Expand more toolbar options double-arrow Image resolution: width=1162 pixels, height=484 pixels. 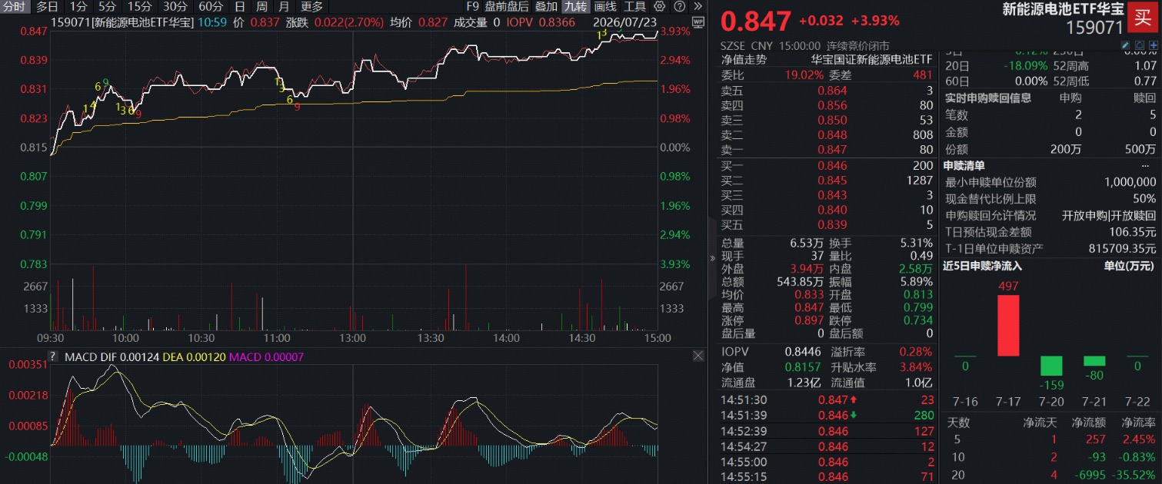click(698, 6)
